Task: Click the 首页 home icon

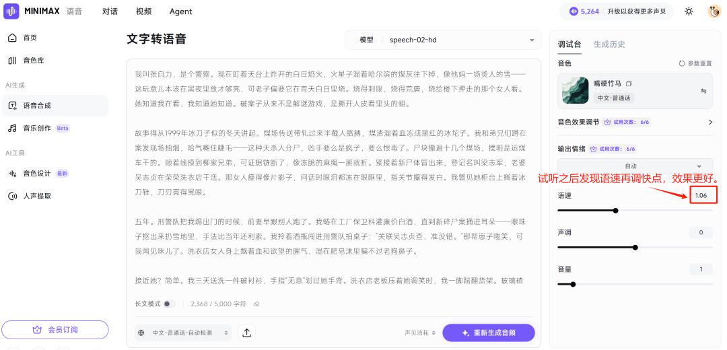Action: (x=13, y=38)
